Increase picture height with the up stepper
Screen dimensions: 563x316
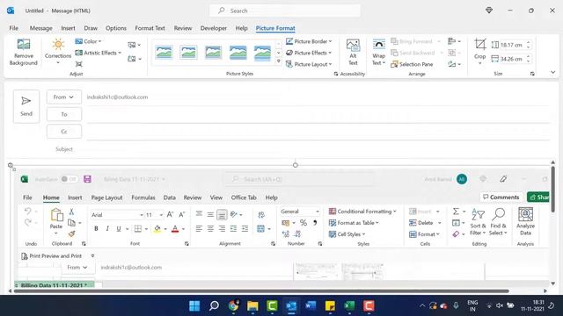[528, 43]
